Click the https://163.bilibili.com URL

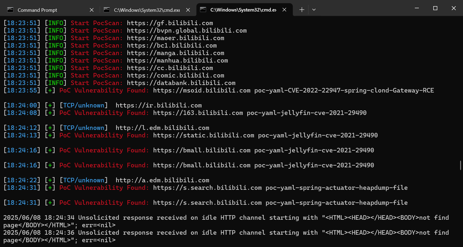198,113
